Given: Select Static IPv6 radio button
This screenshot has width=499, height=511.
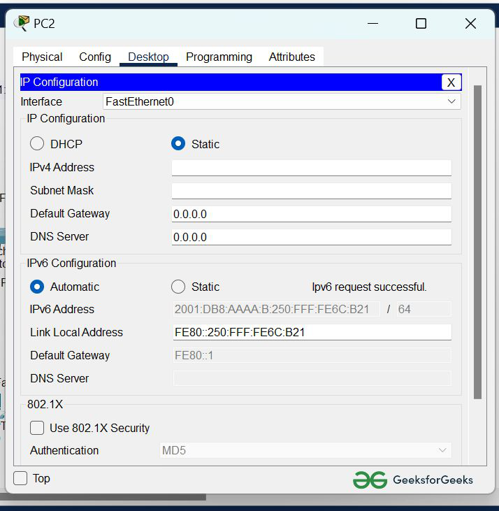Looking at the screenshot, I should tap(178, 287).
